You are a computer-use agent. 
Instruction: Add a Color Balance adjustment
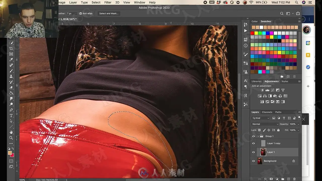pos(265,96)
